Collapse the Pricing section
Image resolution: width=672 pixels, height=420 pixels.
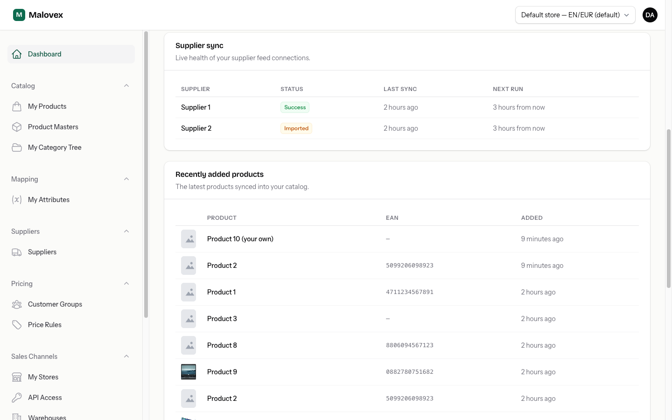[126, 284]
